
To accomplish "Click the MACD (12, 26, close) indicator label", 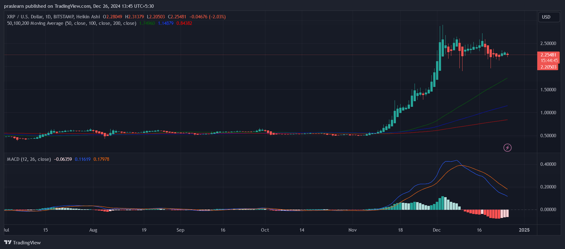I will coord(29,159).
